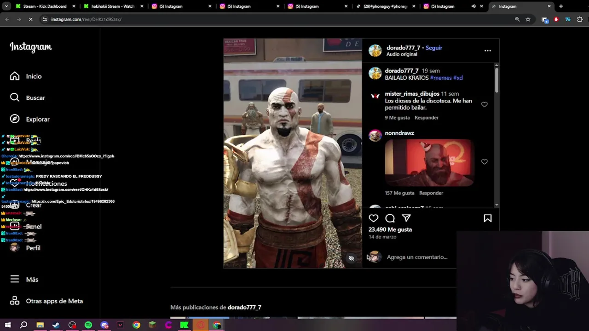This screenshot has height=331, width=589.
Task: Open the Kick app from the taskbar
Action: 185,325
